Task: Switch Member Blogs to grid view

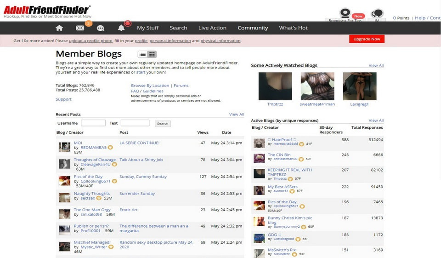Action: (152, 54)
